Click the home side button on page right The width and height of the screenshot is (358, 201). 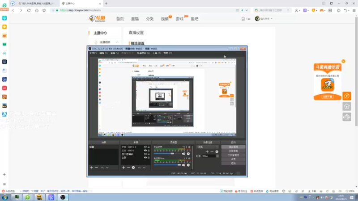(x=347, y=106)
